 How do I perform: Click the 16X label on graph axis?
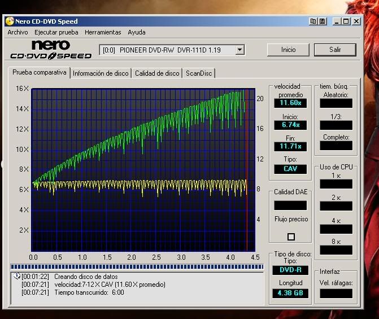click(x=22, y=89)
